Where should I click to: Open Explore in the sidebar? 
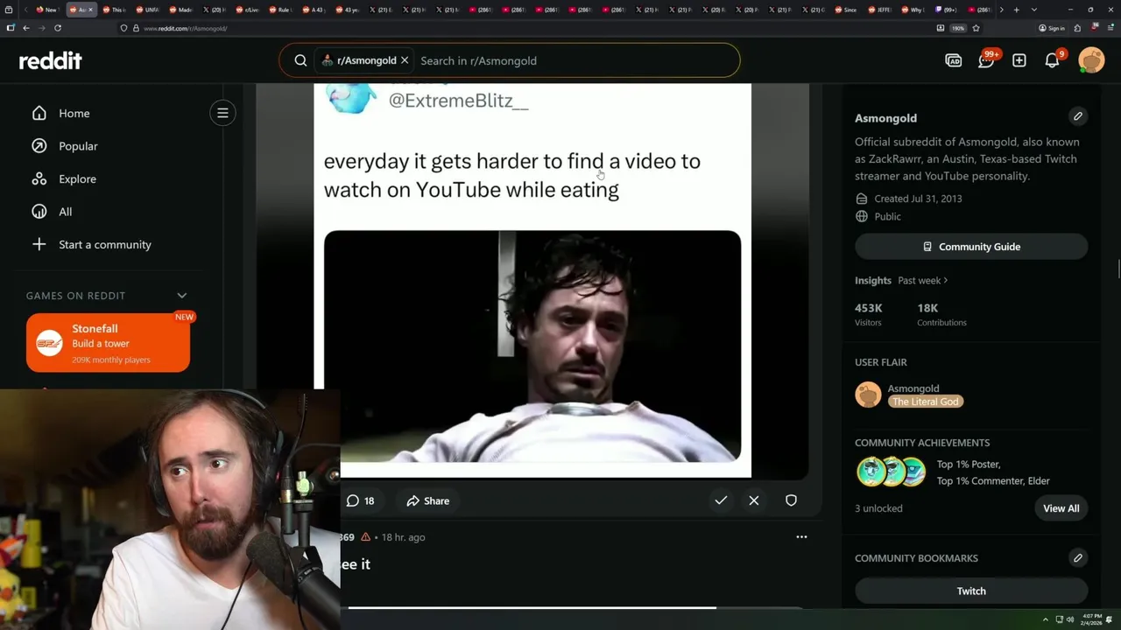click(77, 178)
